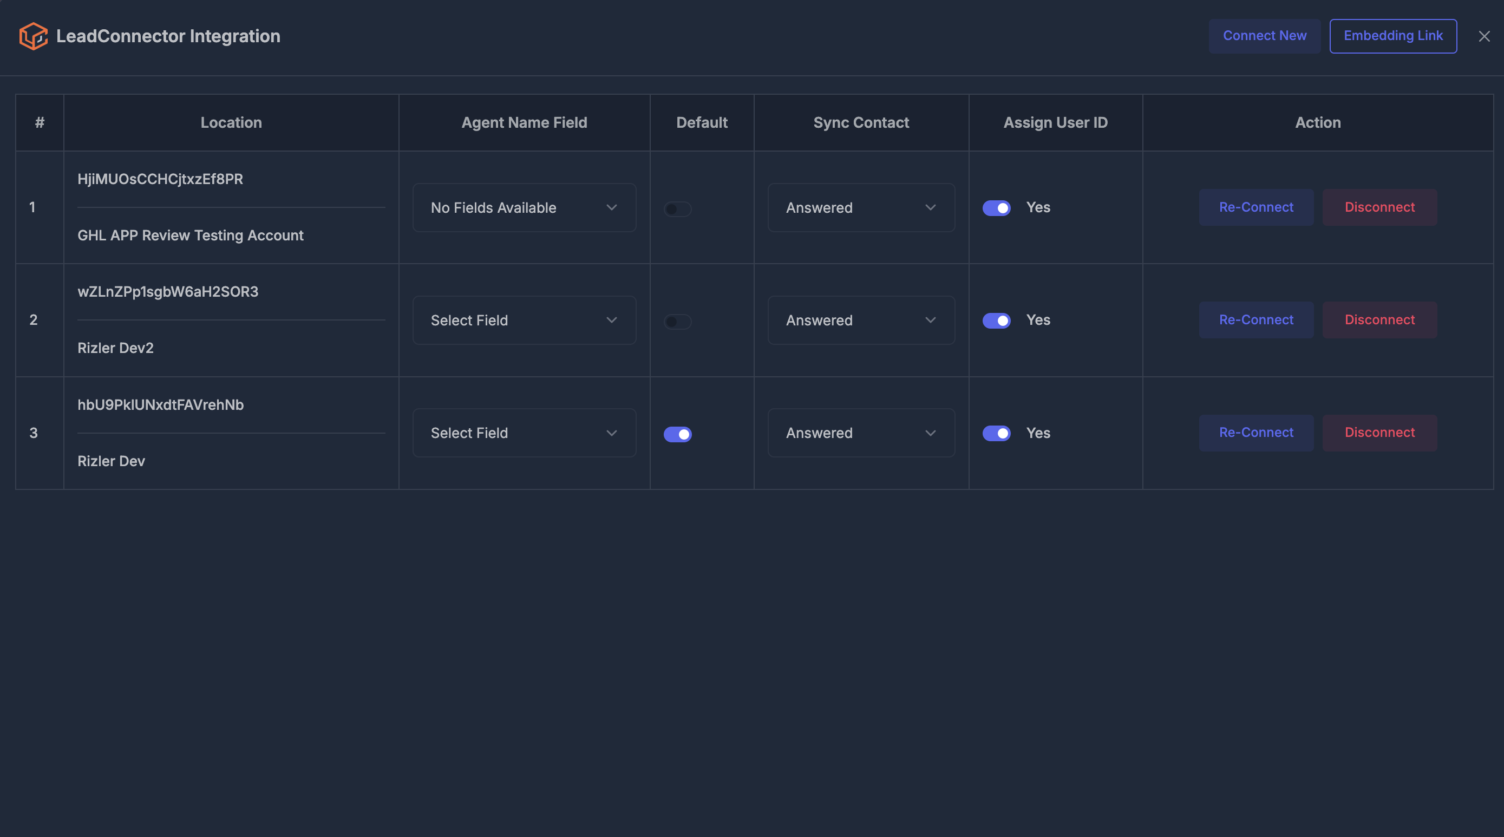Close the LeadConnector Integration dialog
Image resolution: width=1504 pixels, height=837 pixels.
[1484, 36]
